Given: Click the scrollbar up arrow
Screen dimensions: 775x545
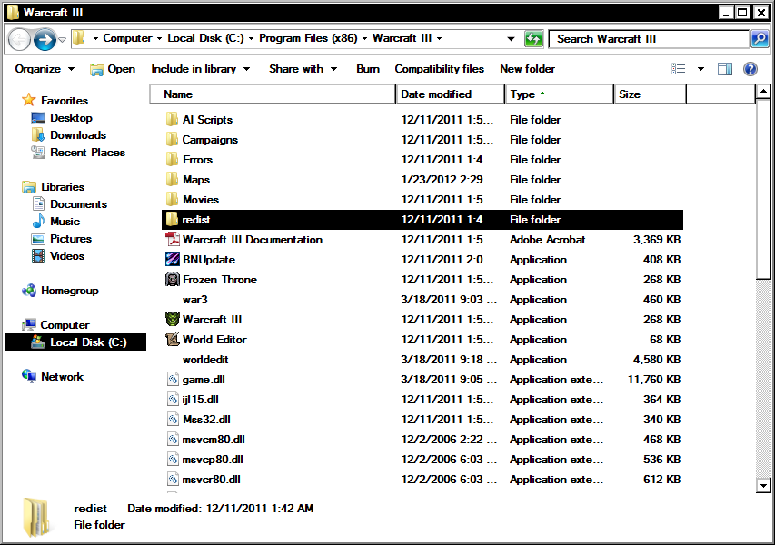Looking at the screenshot, I should [x=763, y=92].
